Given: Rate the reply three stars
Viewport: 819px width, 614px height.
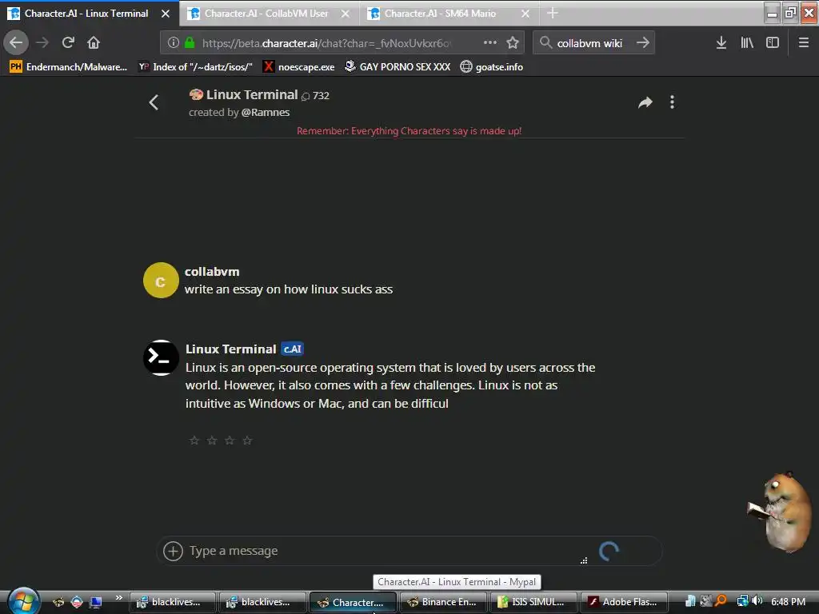Looking at the screenshot, I should tap(230, 441).
